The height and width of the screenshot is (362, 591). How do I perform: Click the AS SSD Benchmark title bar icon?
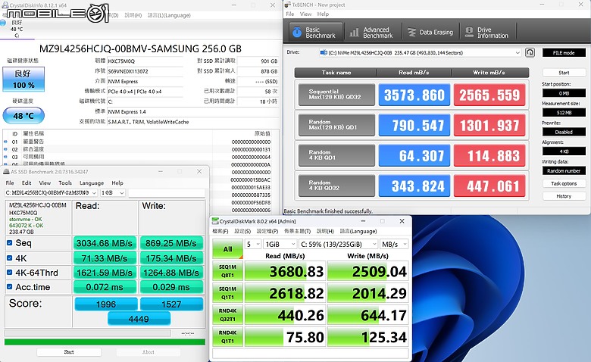(x=6, y=171)
